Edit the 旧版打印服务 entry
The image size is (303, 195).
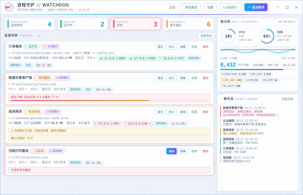pos(183,151)
